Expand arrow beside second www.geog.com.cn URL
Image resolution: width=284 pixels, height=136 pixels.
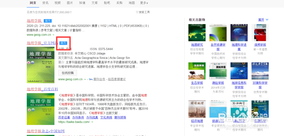(85, 79)
